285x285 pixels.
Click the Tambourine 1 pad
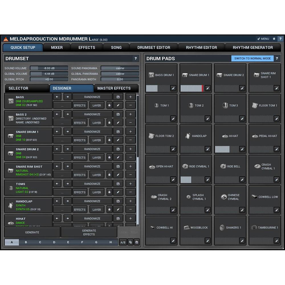265,228
